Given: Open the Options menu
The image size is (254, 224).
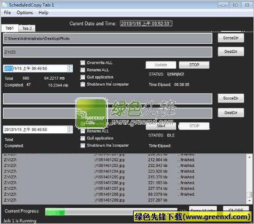Looking at the screenshot, I should coord(24,13).
